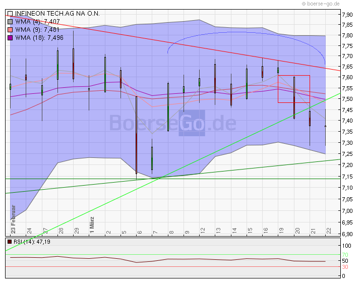Click the RSI (14): 47,19 label
The width and height of the screenshot is (363, 283).
coord(32,242)
